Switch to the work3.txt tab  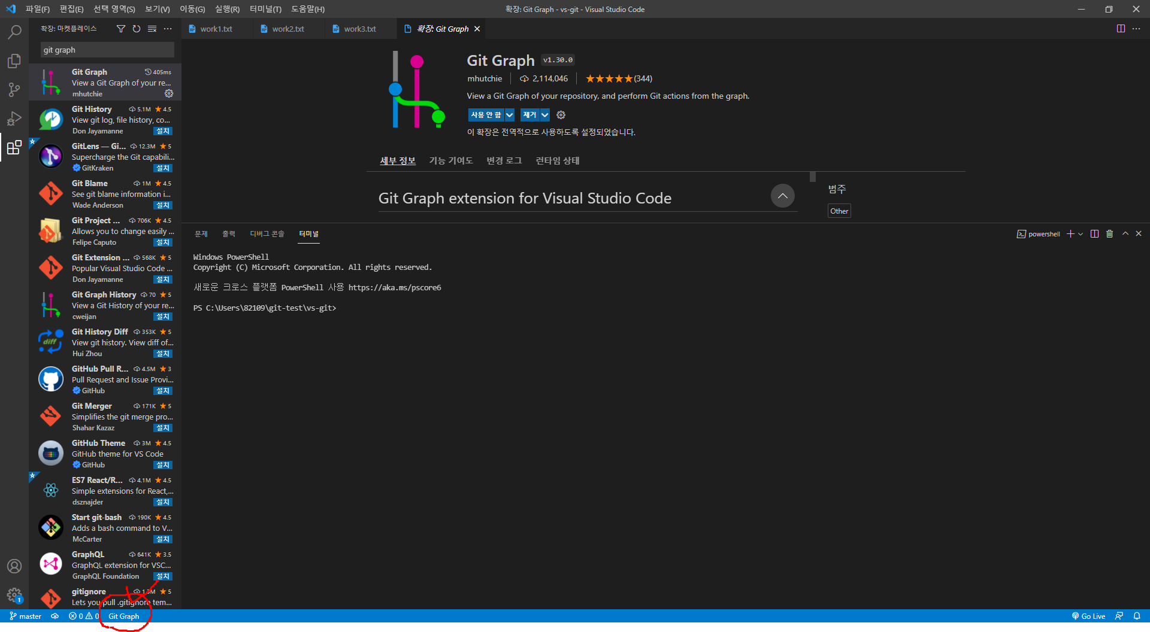[360, 29]
